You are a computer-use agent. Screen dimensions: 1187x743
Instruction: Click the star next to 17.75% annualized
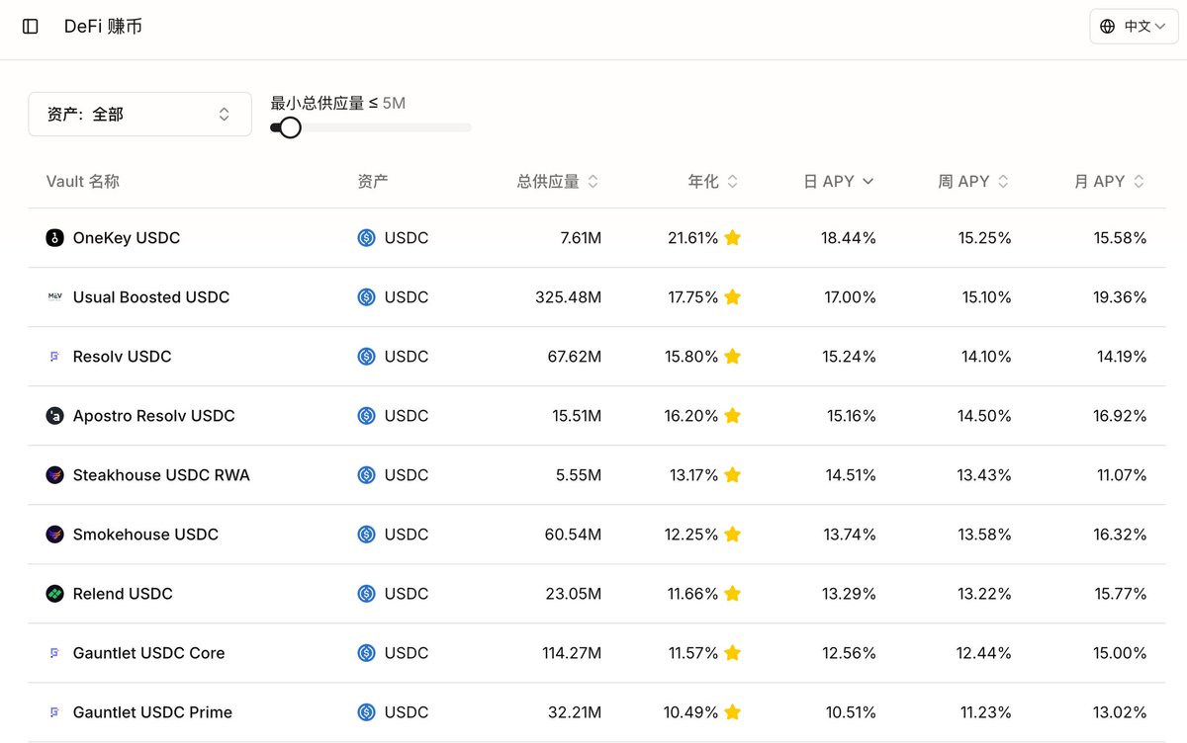point(733,296)
